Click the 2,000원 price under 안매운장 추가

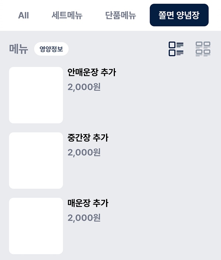[84, 87]
